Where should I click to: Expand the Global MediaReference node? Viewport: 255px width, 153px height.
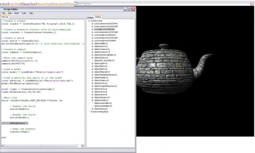[x=92, y=75]
